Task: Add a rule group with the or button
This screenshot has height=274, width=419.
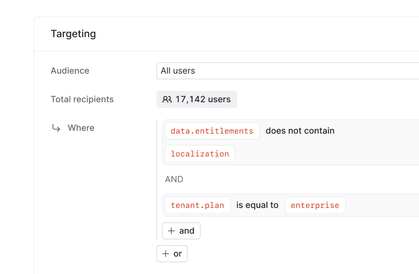Action: coord(172,253)
